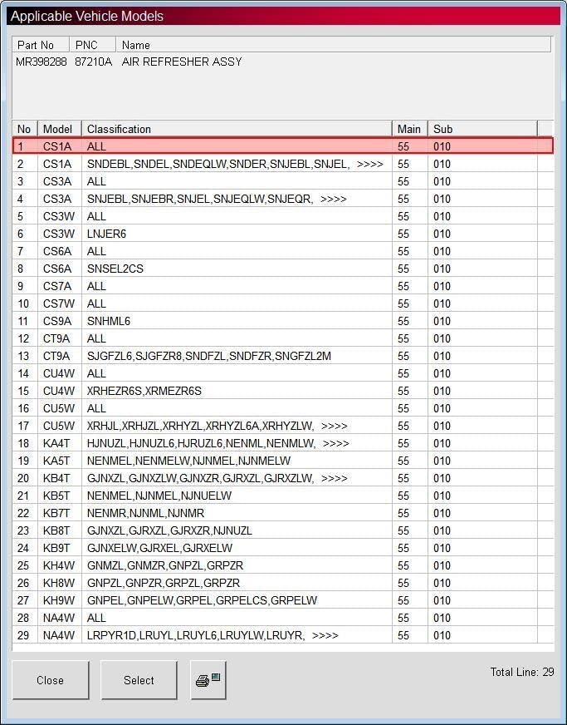Select the SNHML6 classification row

pos(282,321)
